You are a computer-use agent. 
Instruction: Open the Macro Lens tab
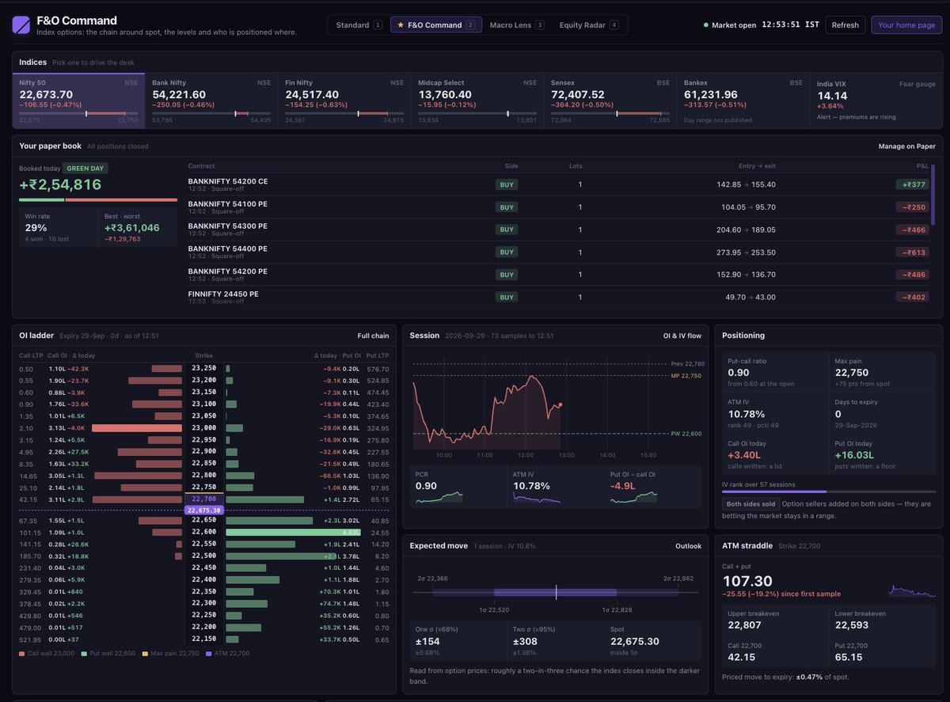[x=516, y=25]
